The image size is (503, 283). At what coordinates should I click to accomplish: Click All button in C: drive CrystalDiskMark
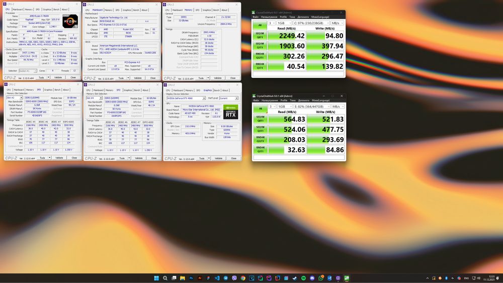(x=260, y=25)
